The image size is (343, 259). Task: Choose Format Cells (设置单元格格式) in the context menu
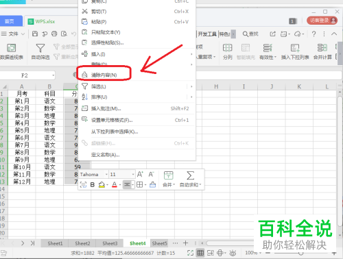[137, 120]
